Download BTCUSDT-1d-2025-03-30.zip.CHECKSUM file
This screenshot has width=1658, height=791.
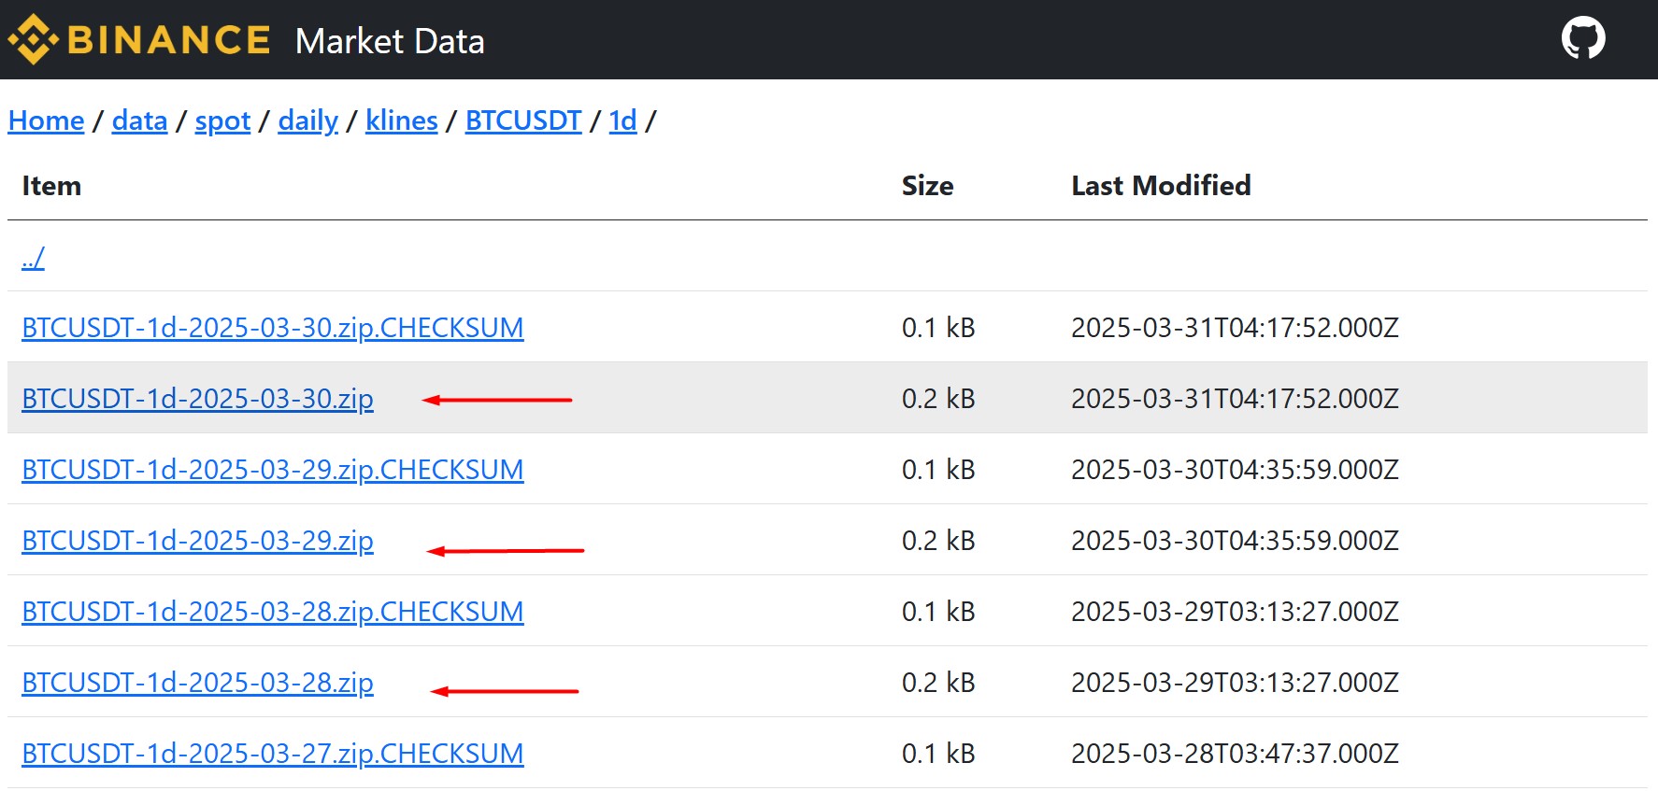[272, 328]
